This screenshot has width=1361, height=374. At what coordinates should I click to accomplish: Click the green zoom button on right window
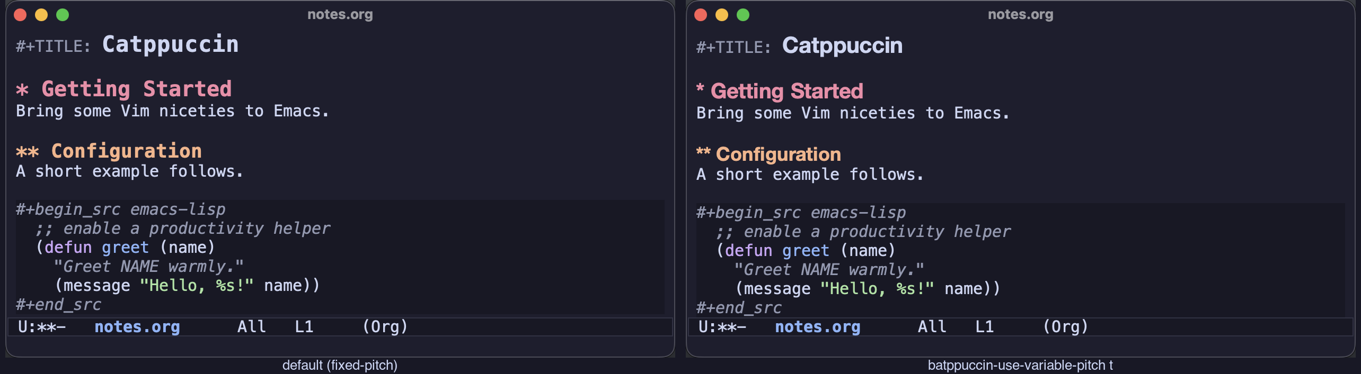[x=743, y=15]
